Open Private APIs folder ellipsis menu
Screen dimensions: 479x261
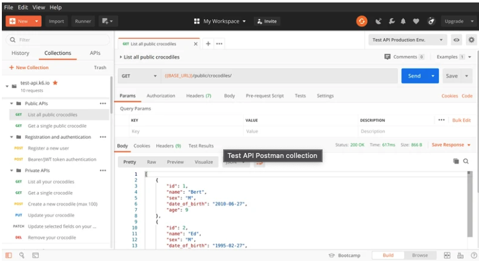click(x=103, y=170)
